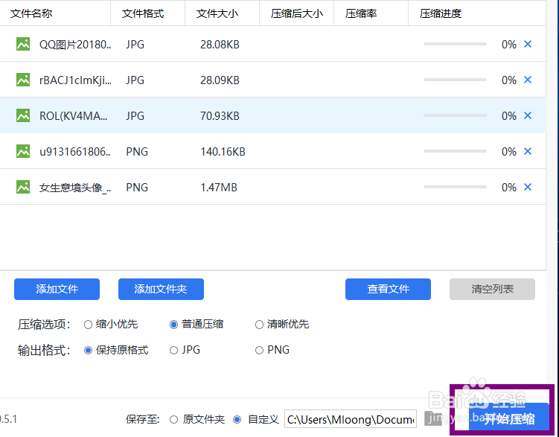Click file size 28.09KB

coord(220,80)
